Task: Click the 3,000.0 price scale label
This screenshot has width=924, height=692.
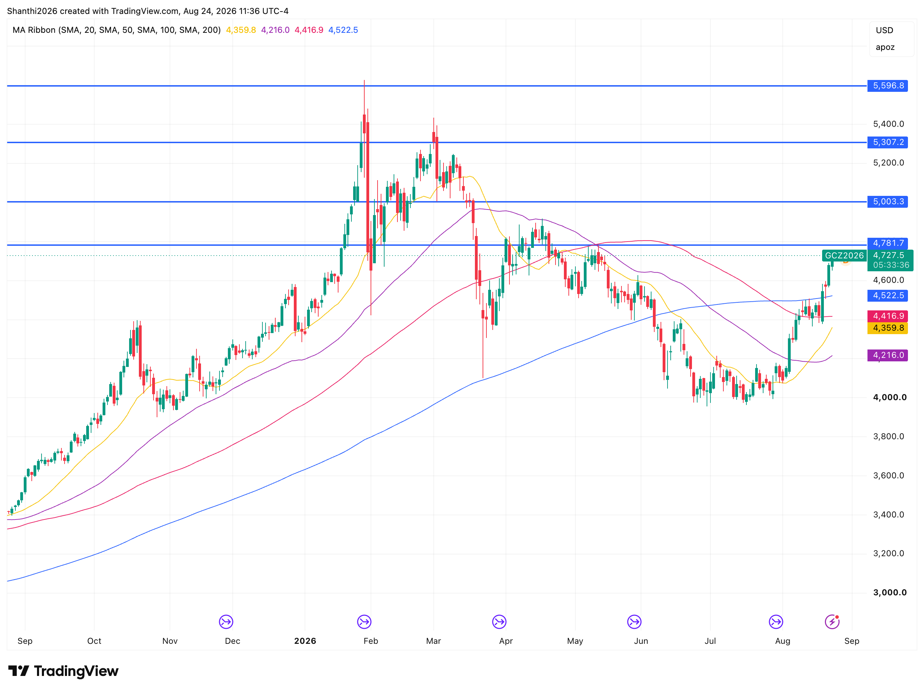Action: pos(890,592)
